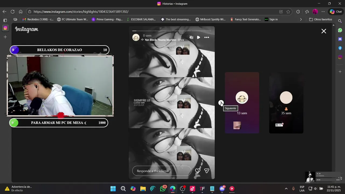This screenshot has height=194, width=345.
Task: Toggle the favorites bar icon beside Recibidos
Action: 15,19
